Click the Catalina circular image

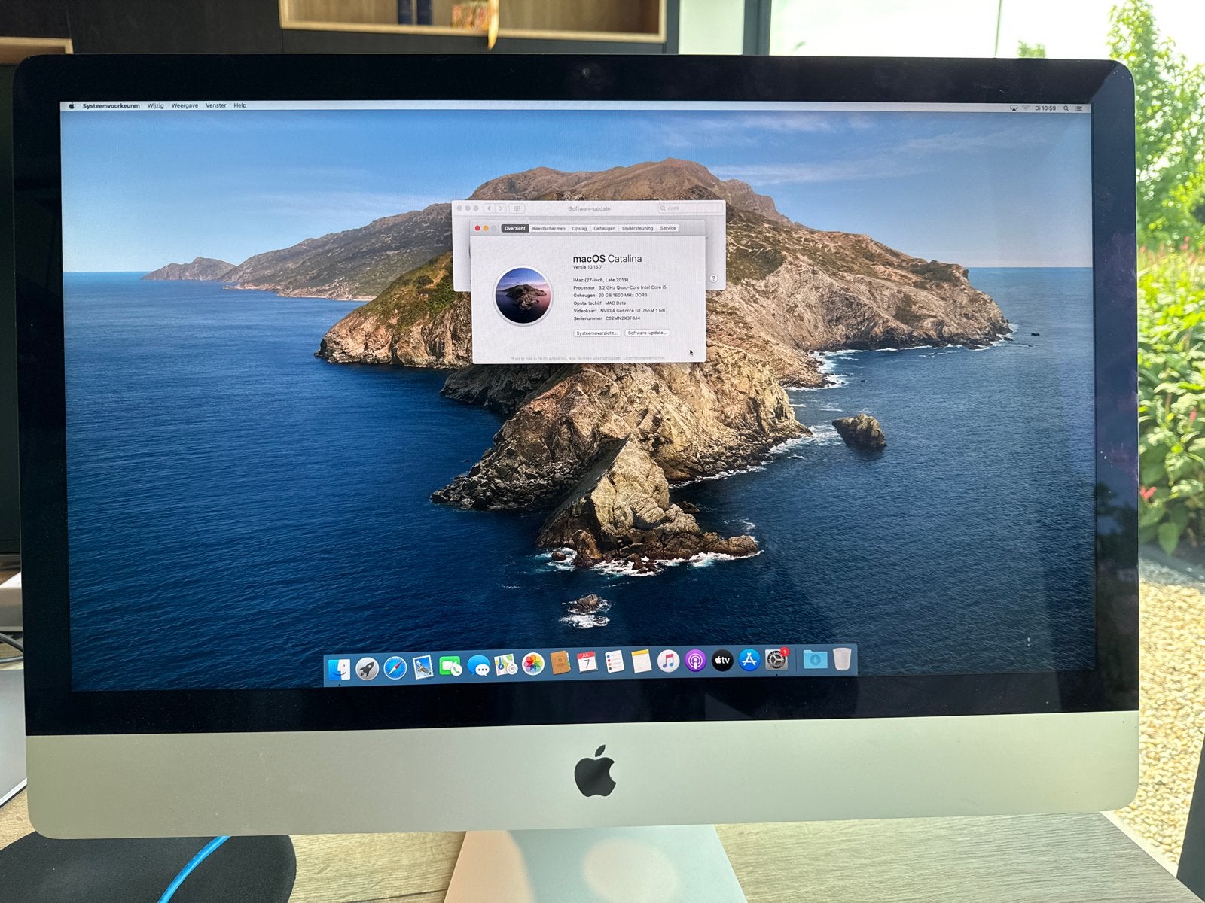tap(523, 295)
